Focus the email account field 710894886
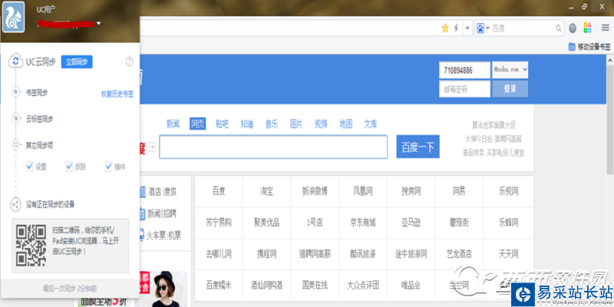Image resolution: width=614 pixels, height=307 pixels. point(465,70)
